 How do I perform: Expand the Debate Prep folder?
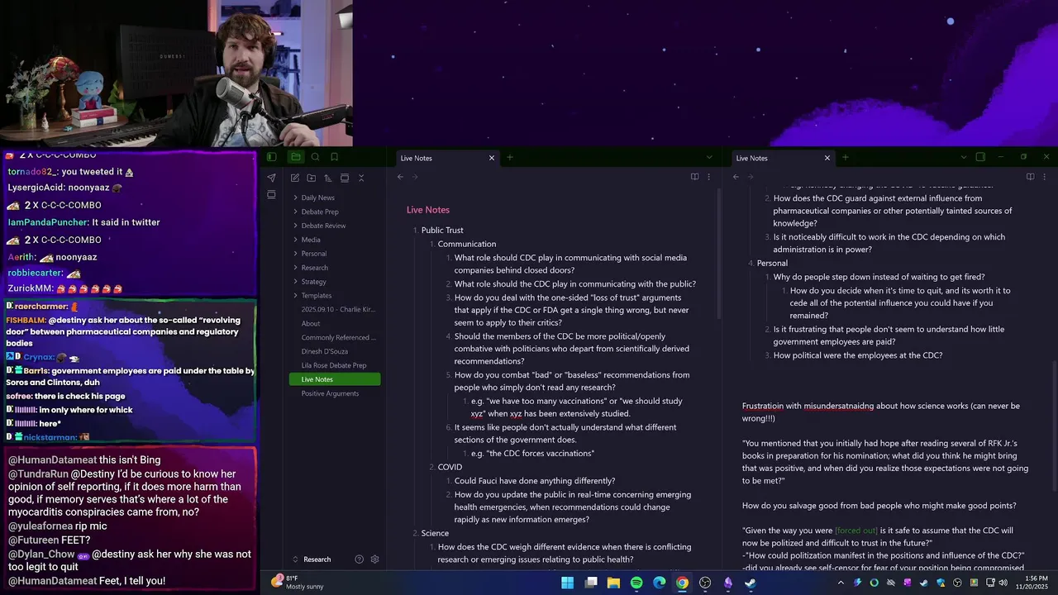pyautogui.click(x=335, y=212)
